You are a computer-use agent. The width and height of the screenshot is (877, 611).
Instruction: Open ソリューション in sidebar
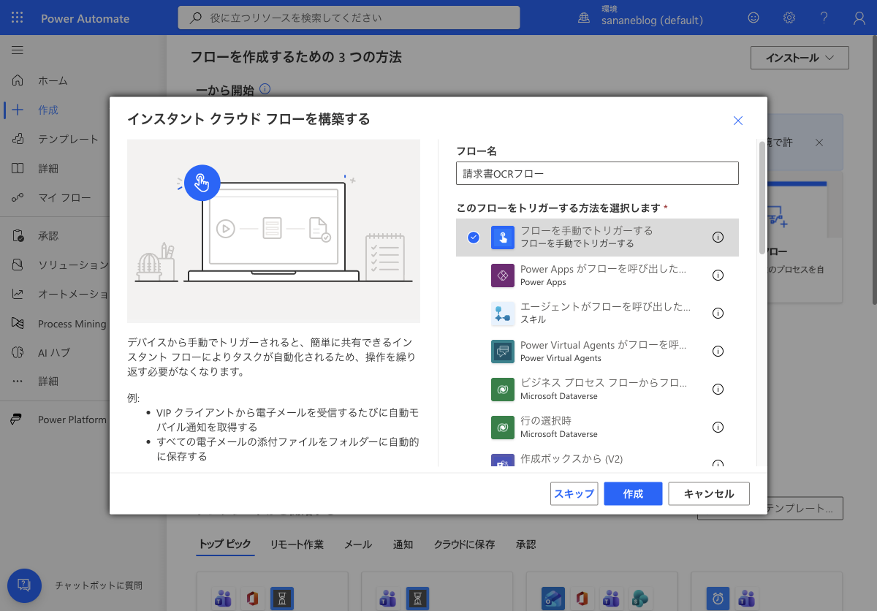pos(54,265)
